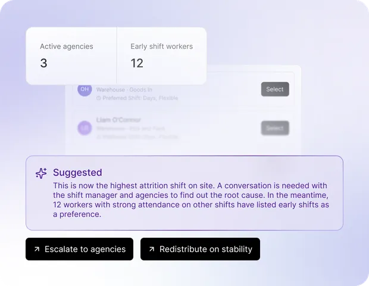Select the Warehouse Goods In worker
Screen dimensions: 369x286
pos(275,89)
